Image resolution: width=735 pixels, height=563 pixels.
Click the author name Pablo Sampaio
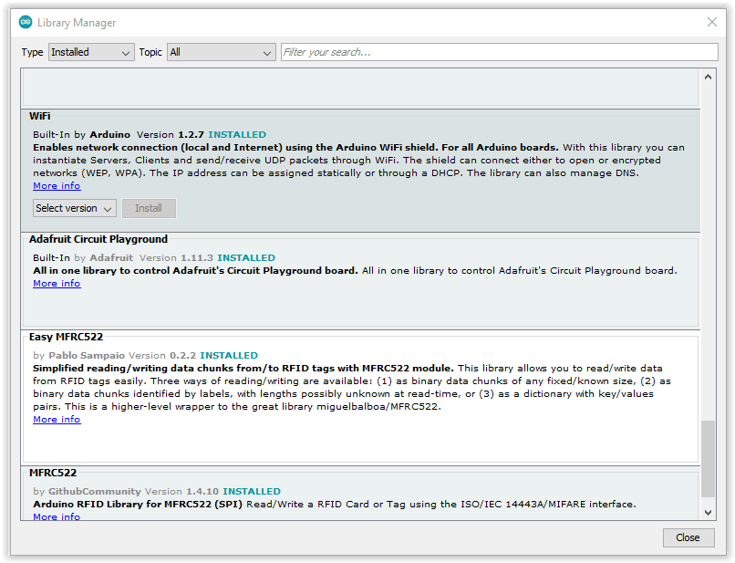tap(87, 355)
